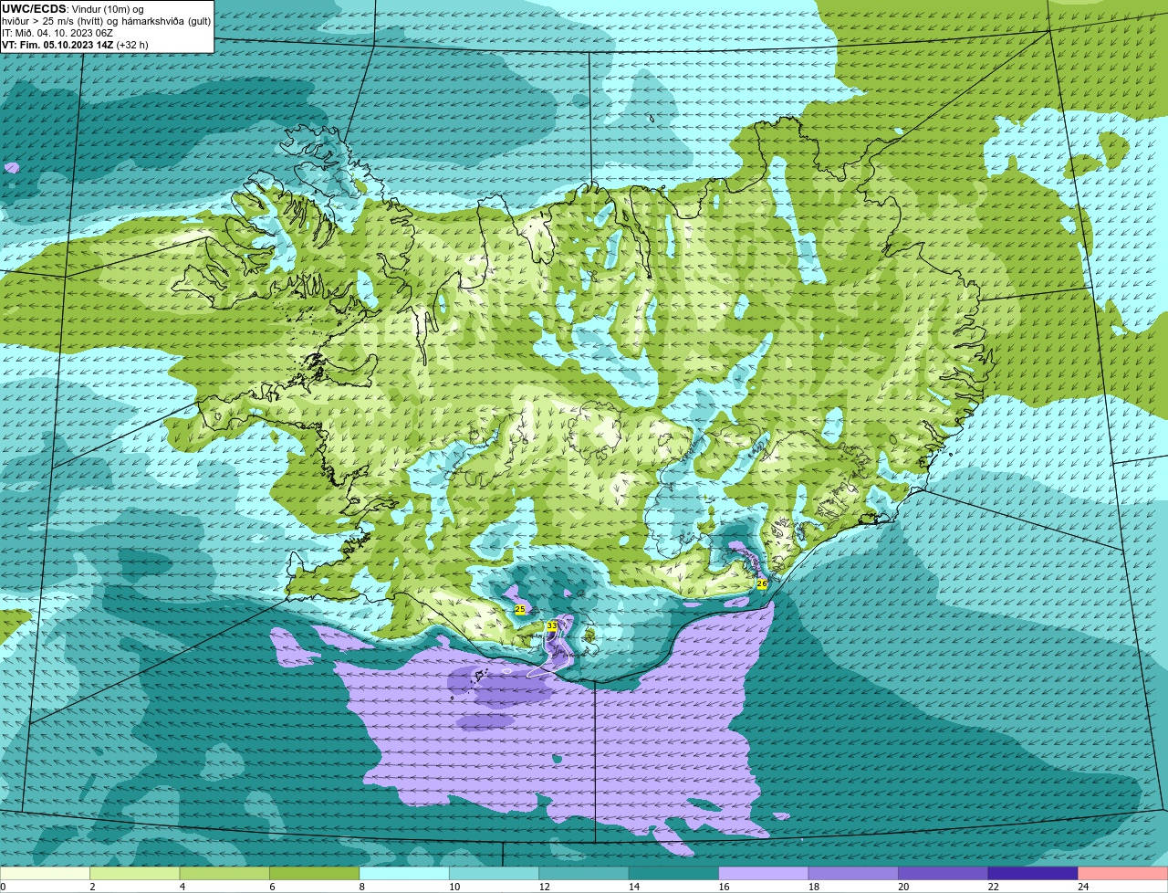Click the 2–4 m/s light green legend swatch
The width and height of the screenshot is (1168, 893).
135,873
